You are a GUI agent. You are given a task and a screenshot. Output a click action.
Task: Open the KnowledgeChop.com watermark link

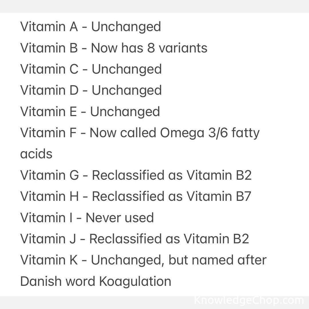coord(249,300)
